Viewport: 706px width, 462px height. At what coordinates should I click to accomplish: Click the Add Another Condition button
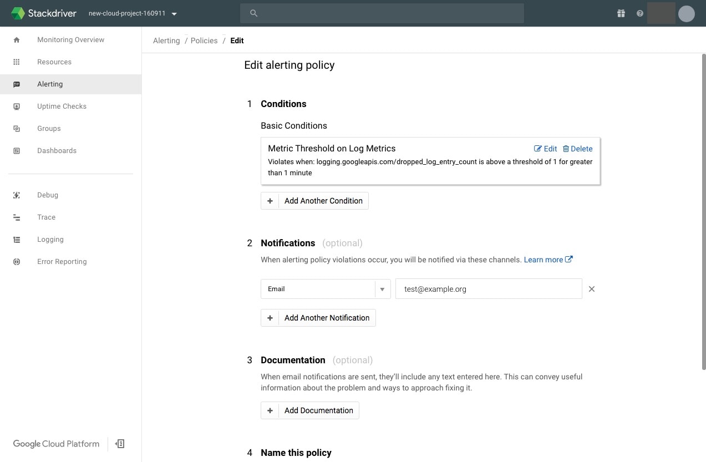[314, 201]
